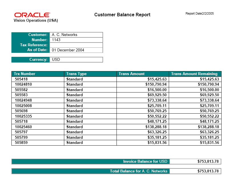Viewport: 233px width, 185px height.
Task: Click Standard type in row 505418
Action: coord(75,79)
